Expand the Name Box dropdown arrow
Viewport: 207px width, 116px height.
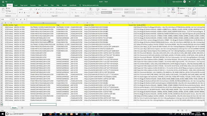pos(10,19)
